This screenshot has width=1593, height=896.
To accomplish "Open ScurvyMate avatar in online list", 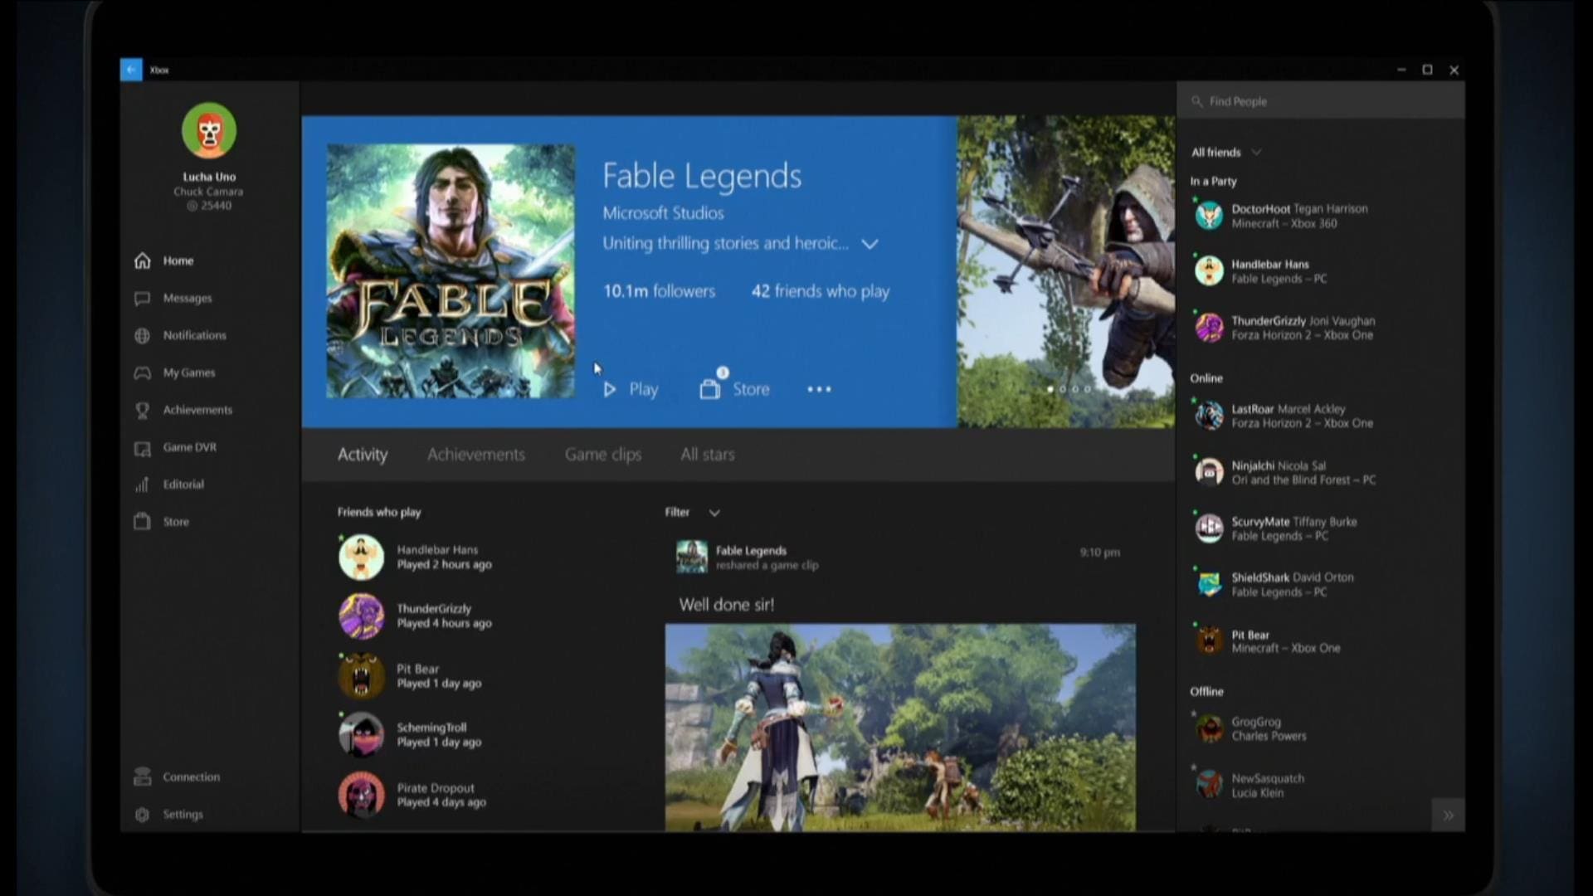I will [1209, 528].
